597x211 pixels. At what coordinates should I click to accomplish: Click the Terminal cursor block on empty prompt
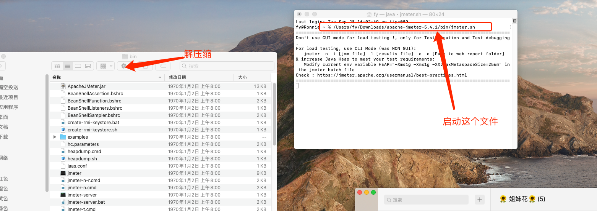(297, 86)
